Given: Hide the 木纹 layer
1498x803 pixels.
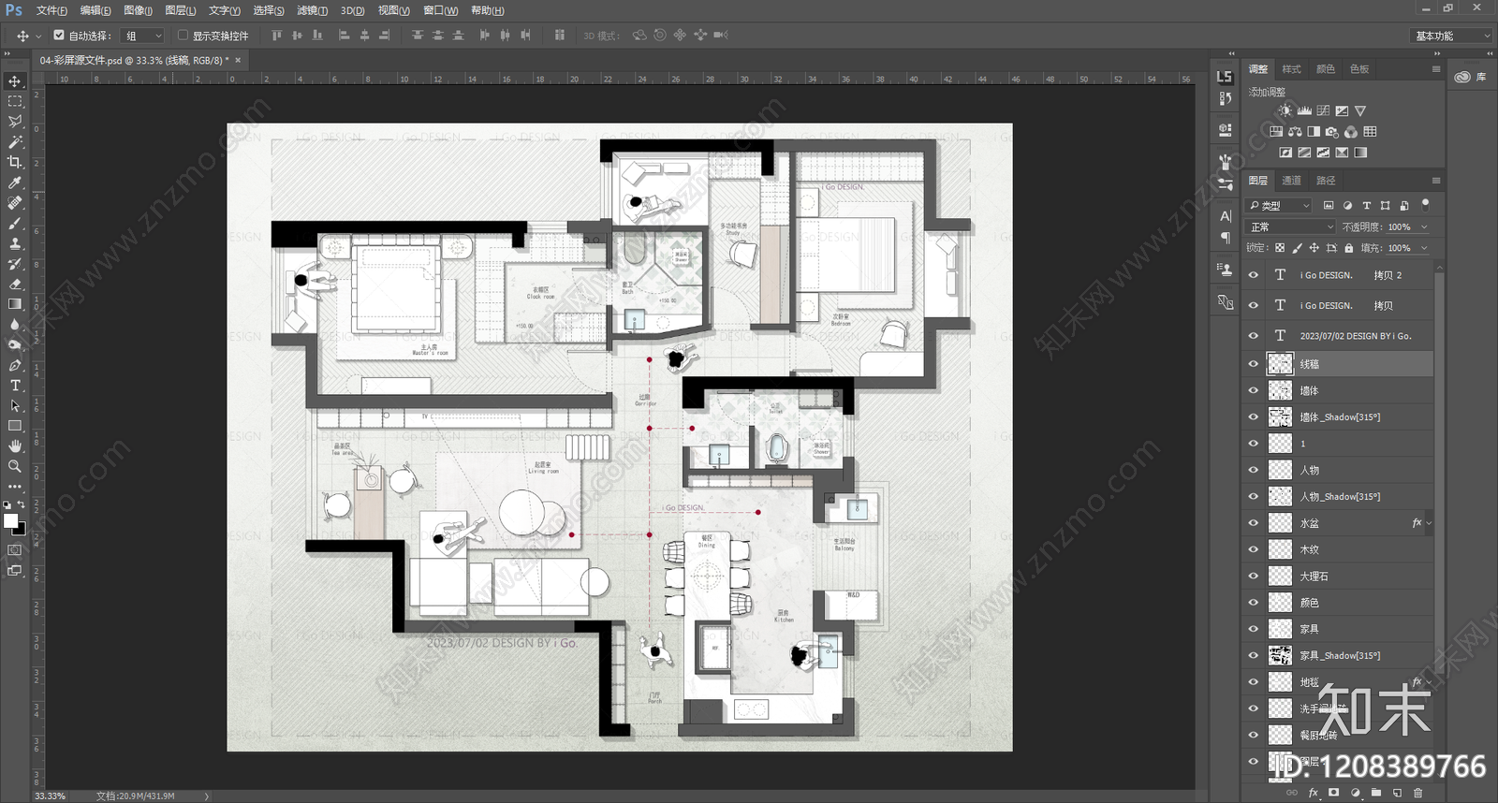Looking at the screenshot, I should 1253,549.
